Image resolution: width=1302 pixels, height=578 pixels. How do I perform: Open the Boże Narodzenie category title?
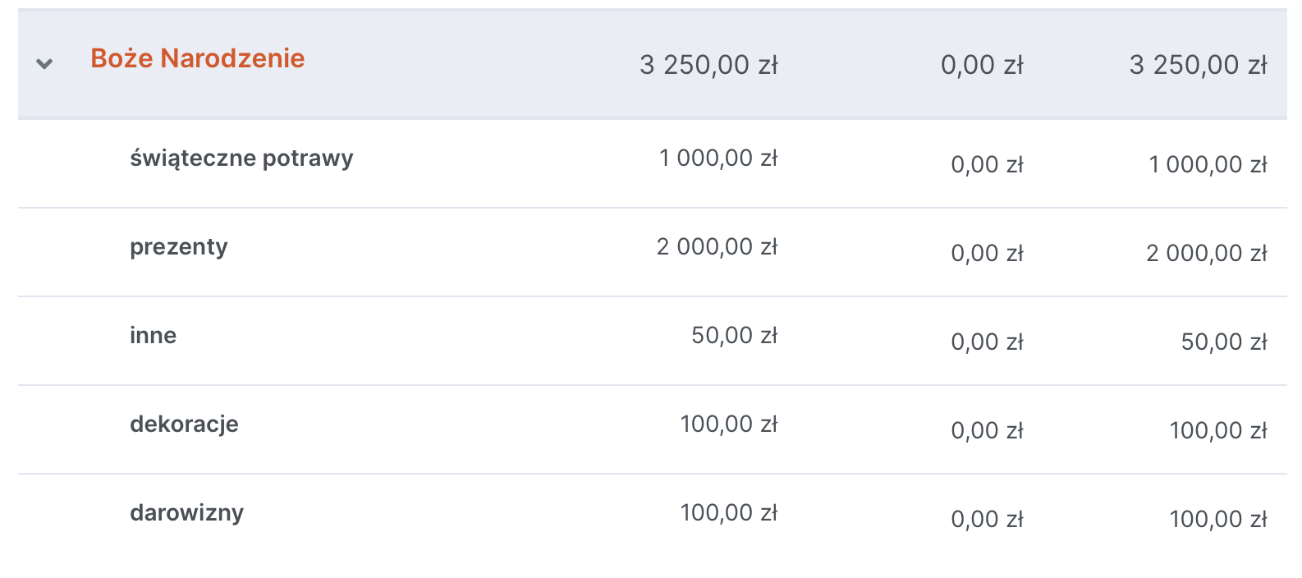[197, 58]
